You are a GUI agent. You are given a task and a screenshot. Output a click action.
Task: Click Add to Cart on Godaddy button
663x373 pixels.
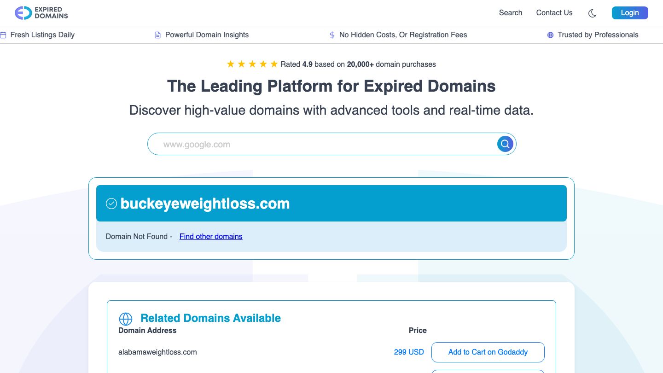point(488,352)
